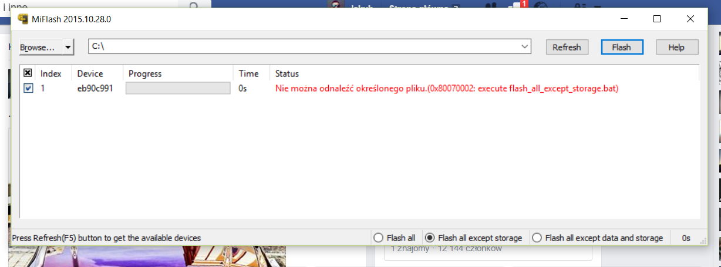Click the device progress bar
This screenshot has width=721, height=267.
pos(178,88)
